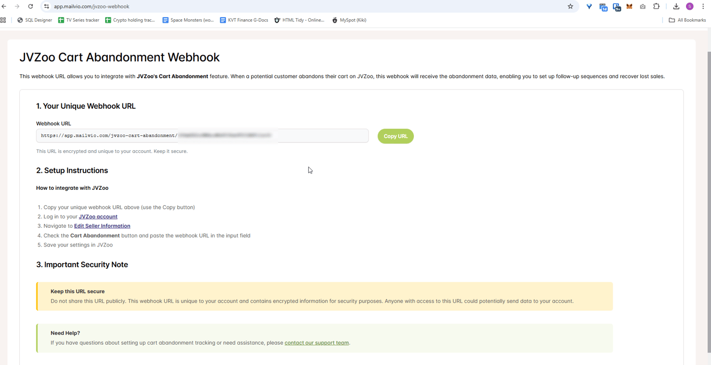Image resolution: width=711 pixels, height=365 pixels.
Task: Bookmark this page with the star icon
Action: point(570,6)
